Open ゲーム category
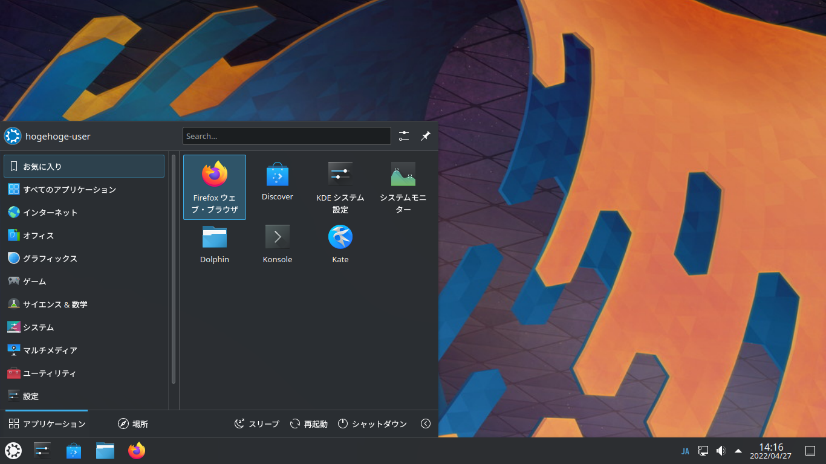826x464 pixels. click(84, 281)
